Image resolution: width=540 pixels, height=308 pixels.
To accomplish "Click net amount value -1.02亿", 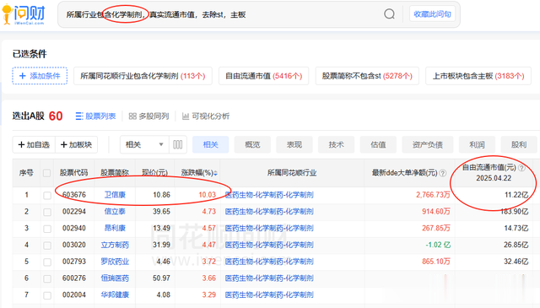I will tap(438, 245).
